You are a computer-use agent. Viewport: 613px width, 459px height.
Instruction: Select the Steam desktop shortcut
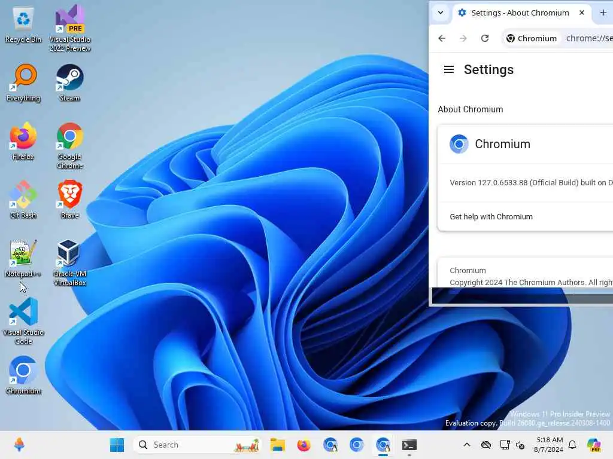tap(69, 83)
